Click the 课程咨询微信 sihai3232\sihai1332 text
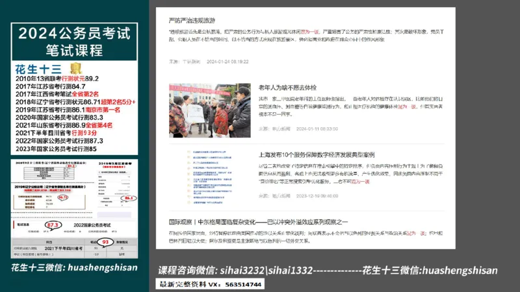This screenshot has width=520, height=292. coord(235,271)
